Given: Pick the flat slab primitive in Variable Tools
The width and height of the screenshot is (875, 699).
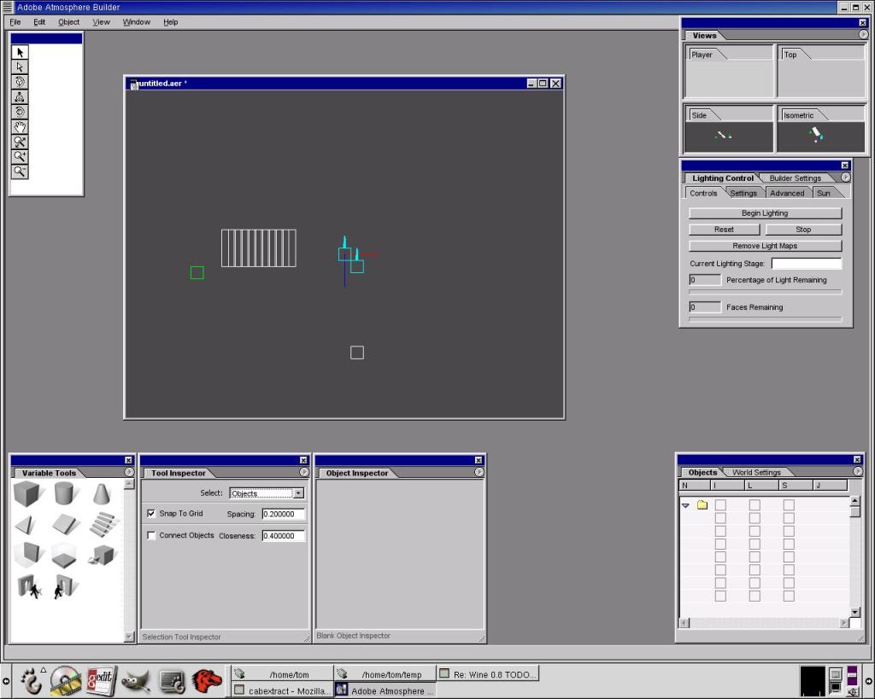Looking at the screenshot, I should pos(66,524).
